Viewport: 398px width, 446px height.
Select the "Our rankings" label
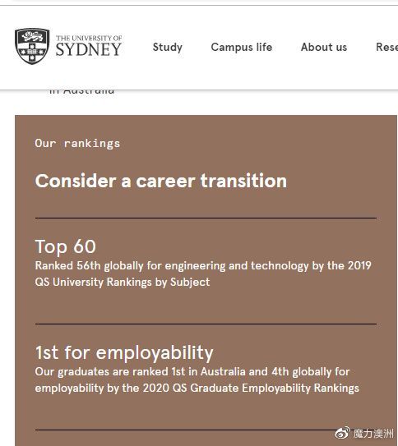[x=77, y=144]
